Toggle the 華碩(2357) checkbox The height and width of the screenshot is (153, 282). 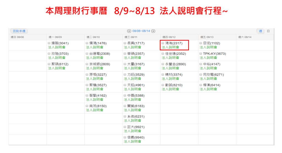[x=125, y=54]
